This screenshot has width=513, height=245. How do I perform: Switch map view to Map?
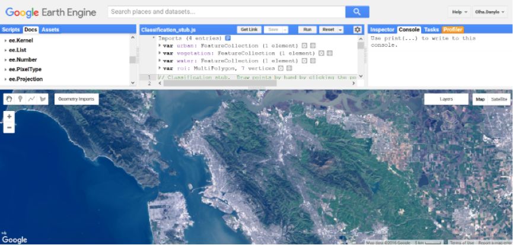pyautogui.click(x=480, y=99)
